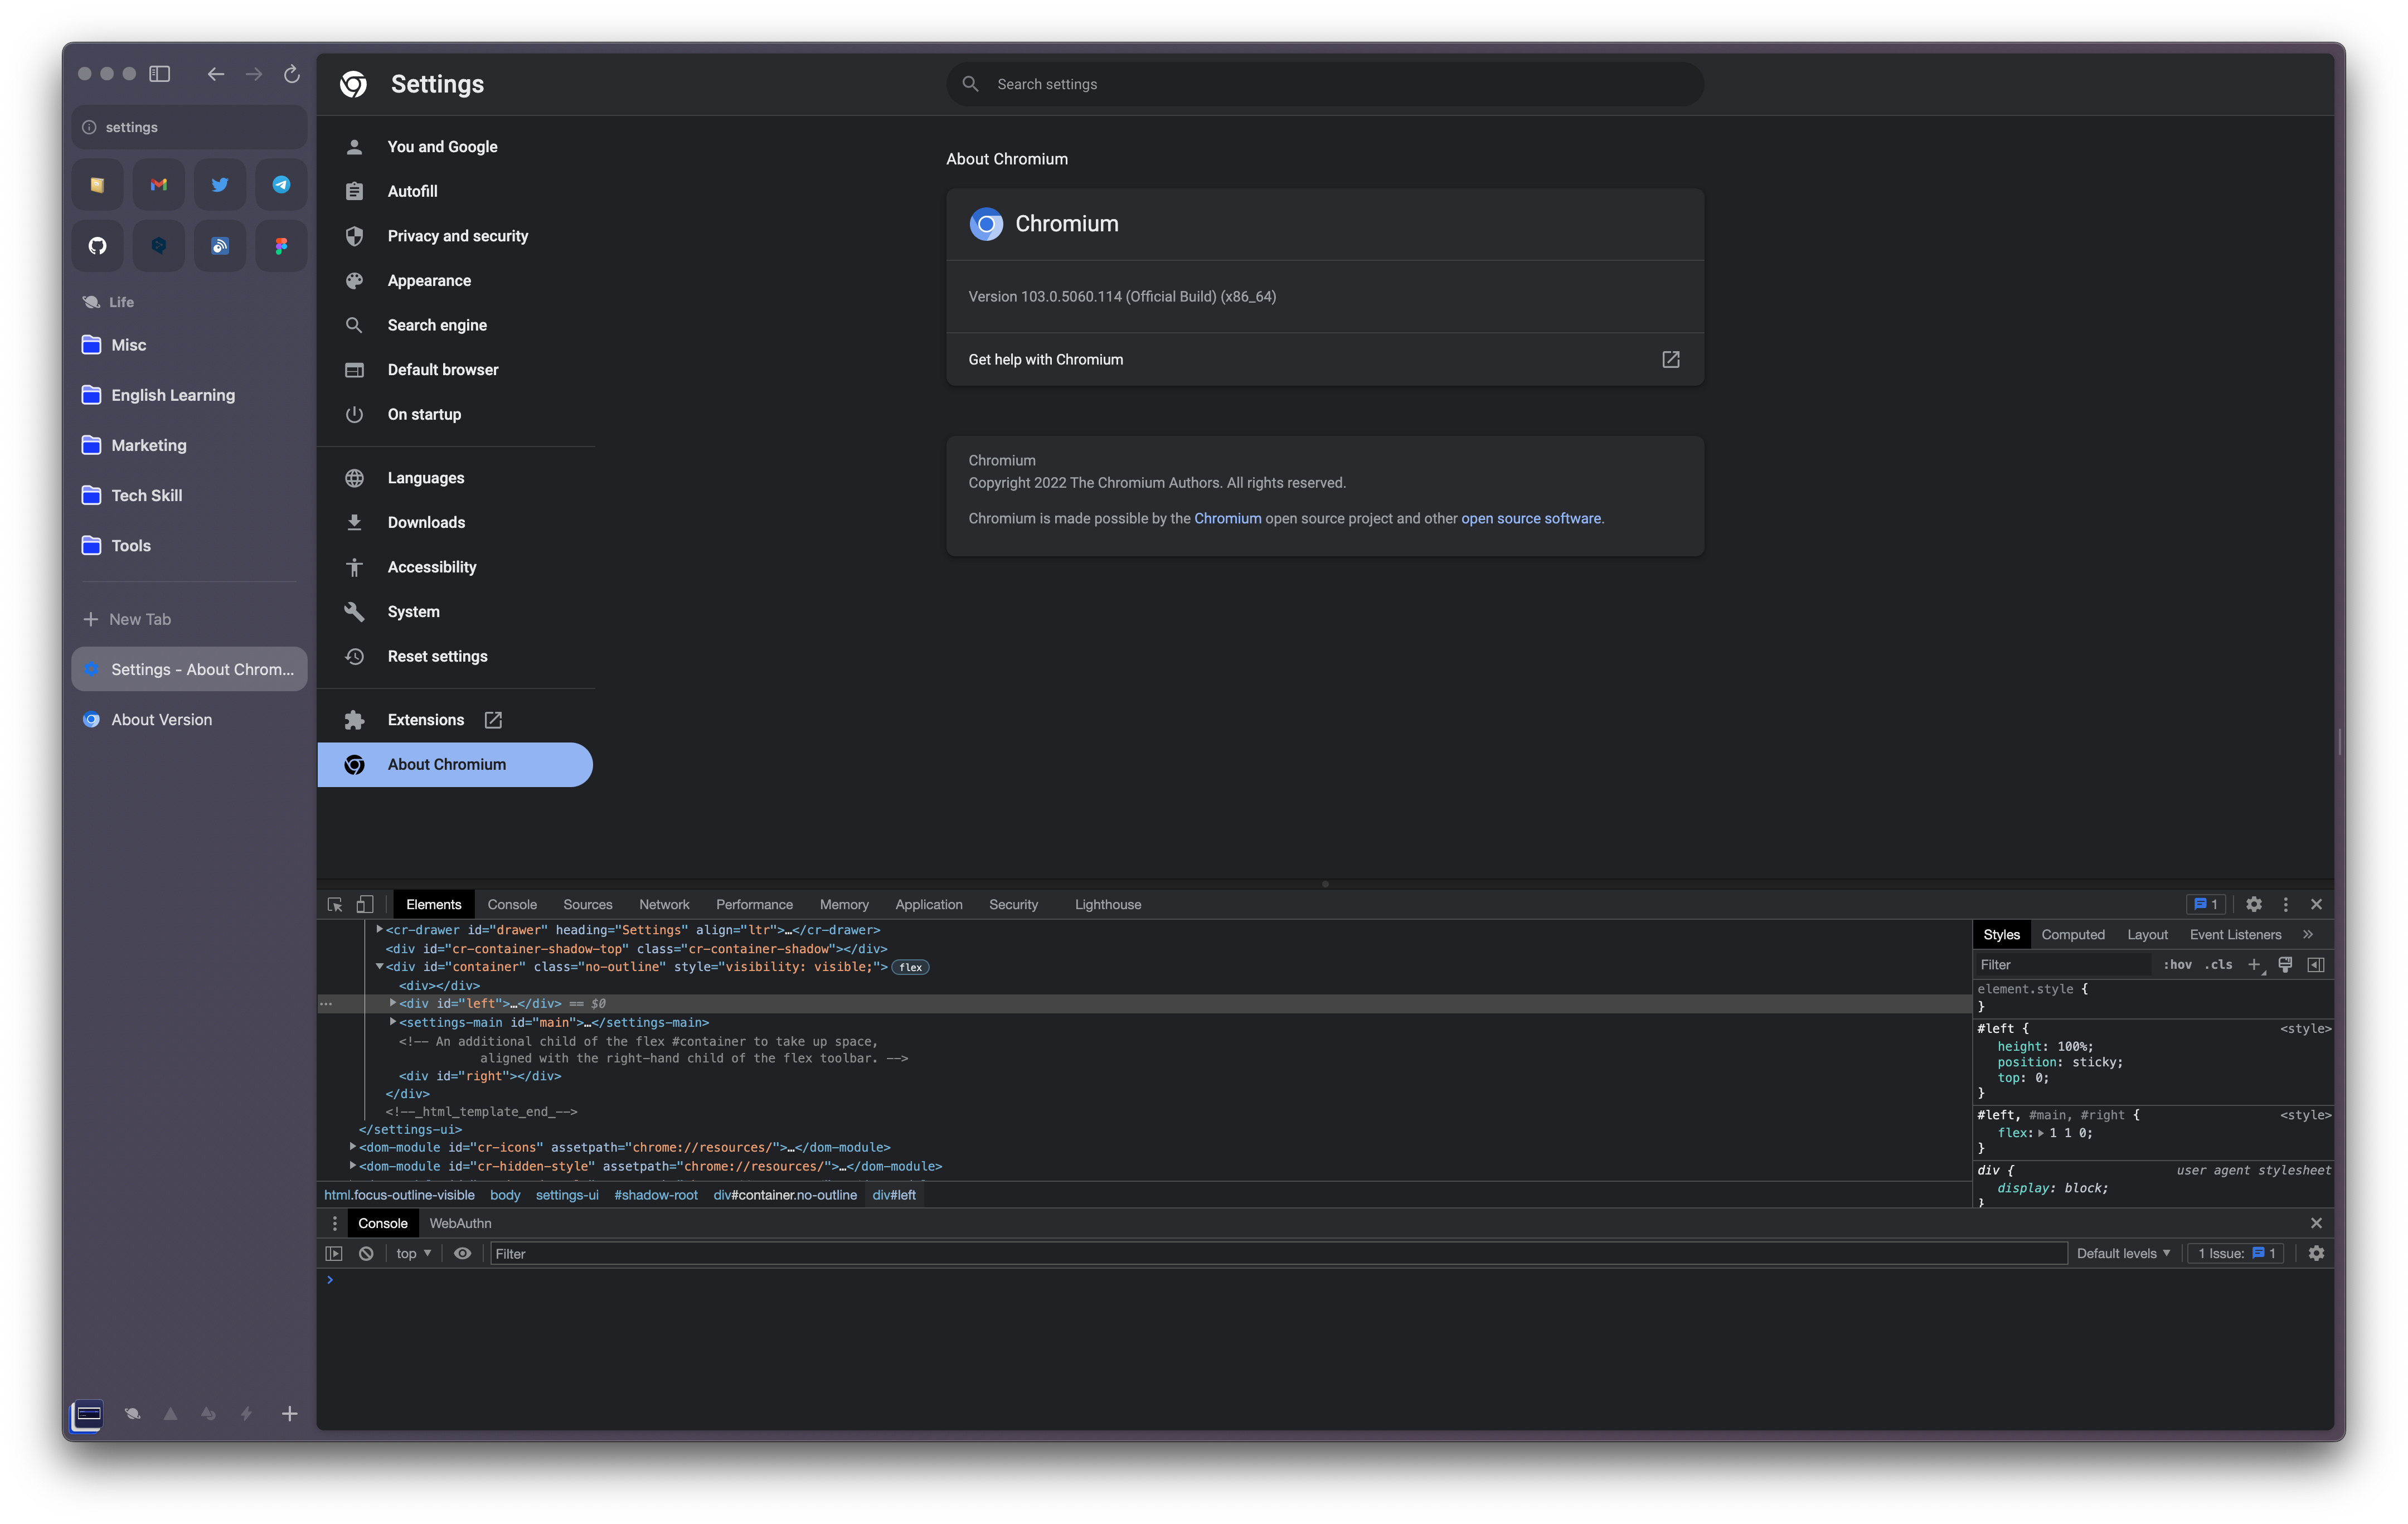Select settings-ui in the breadcrumb bar
This screenshot has width=2408, height=1524.
point(567,1195)
